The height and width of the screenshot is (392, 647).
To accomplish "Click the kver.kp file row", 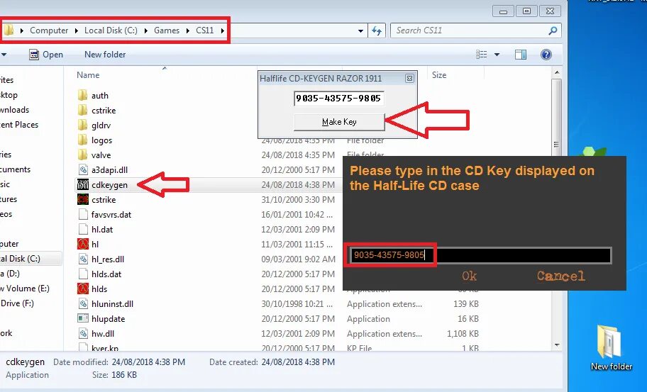I will 277,348.
